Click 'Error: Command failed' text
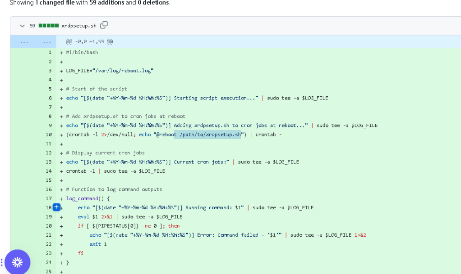Image resolution: width=461 pixels, height=274 pixels. click(x=227, y=235)
